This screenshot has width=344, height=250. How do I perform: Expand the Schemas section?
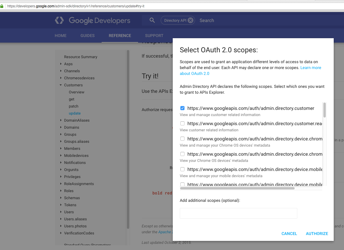click(61, 198)
